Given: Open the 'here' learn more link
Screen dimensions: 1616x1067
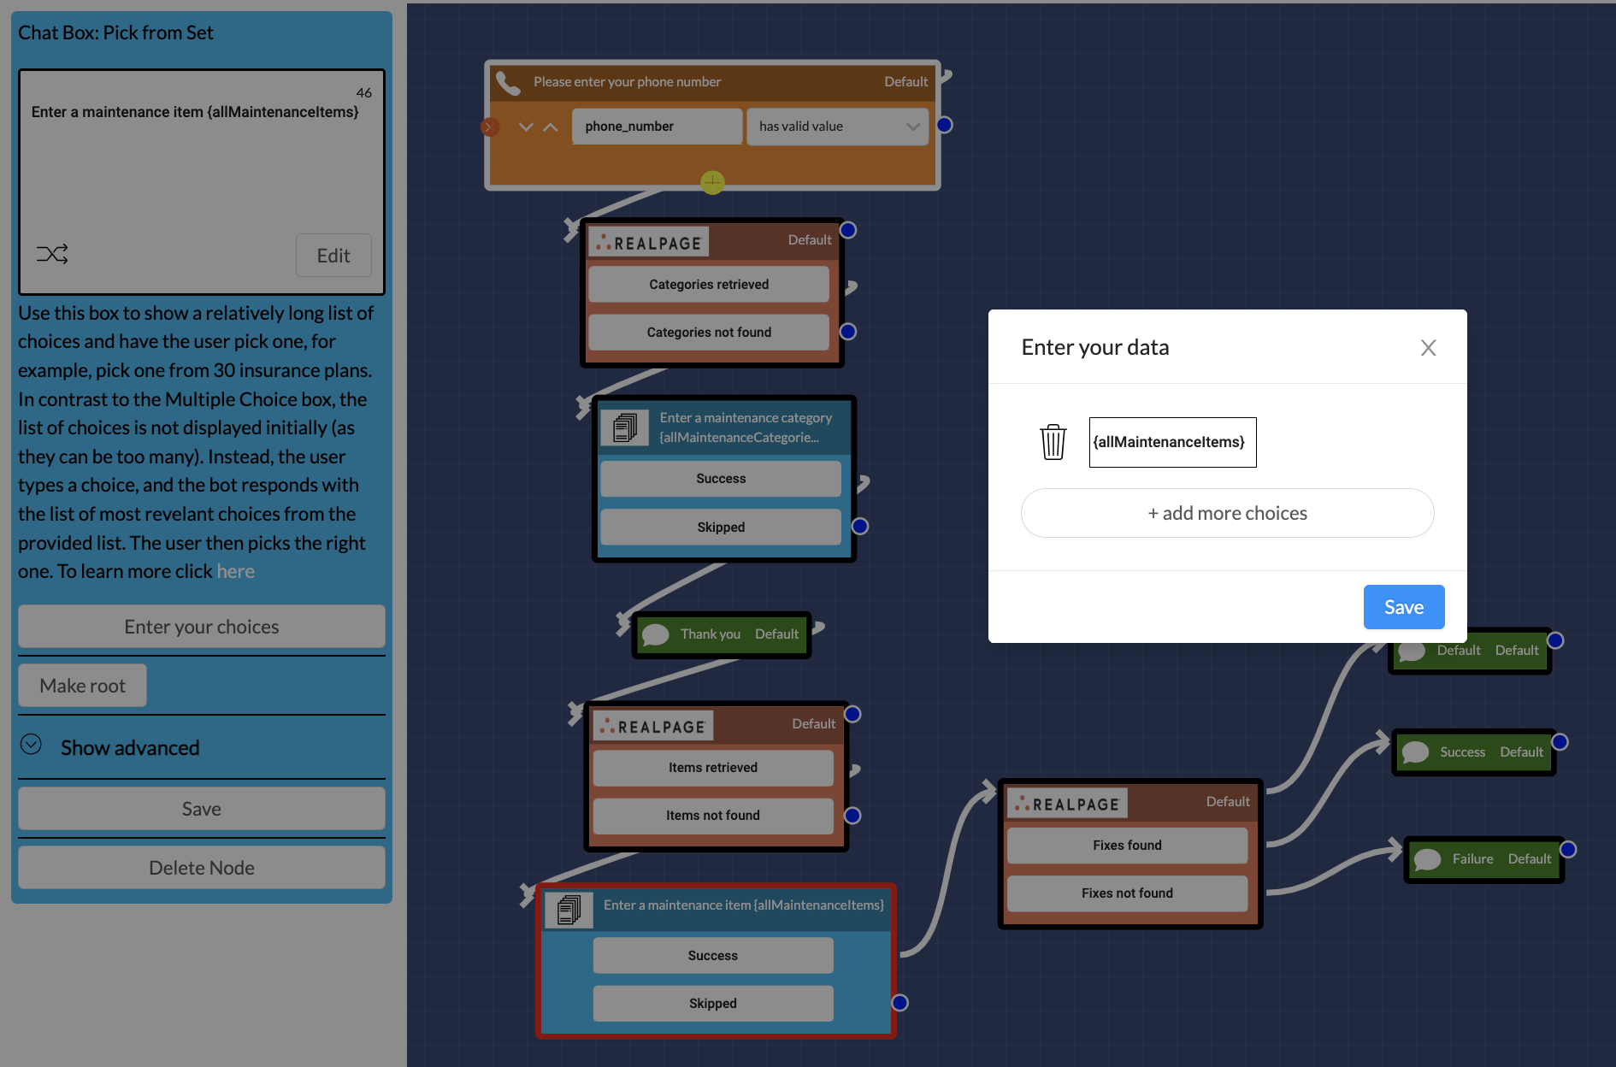Looking at the screenshot, I should (236, 570).
